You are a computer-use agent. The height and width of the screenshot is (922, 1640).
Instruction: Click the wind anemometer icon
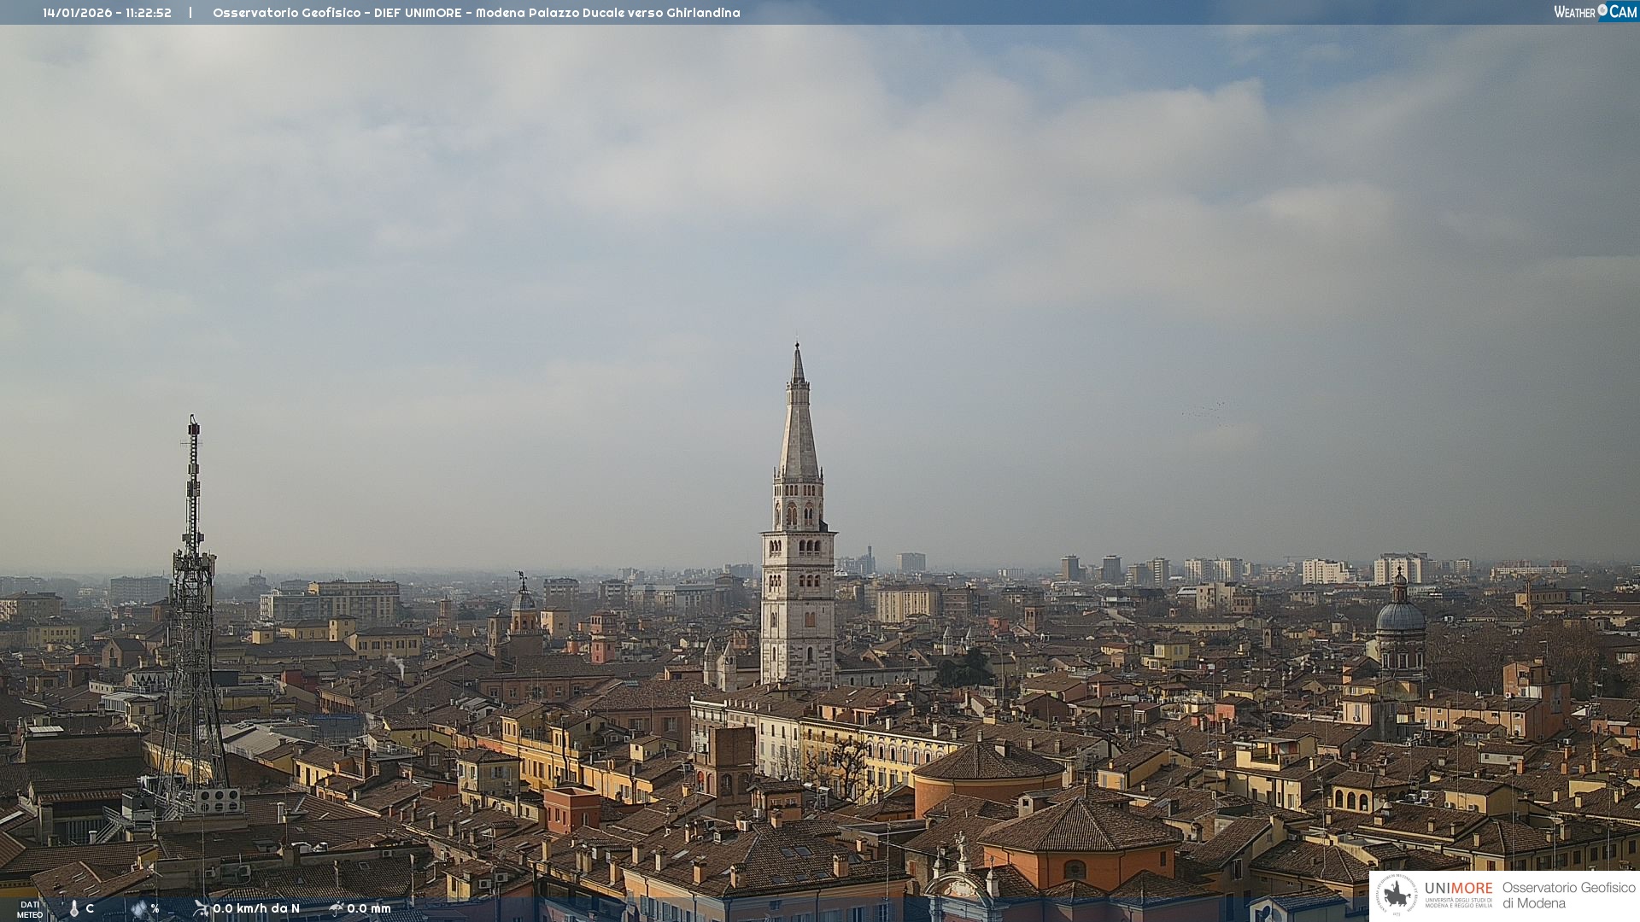(202, 908)
